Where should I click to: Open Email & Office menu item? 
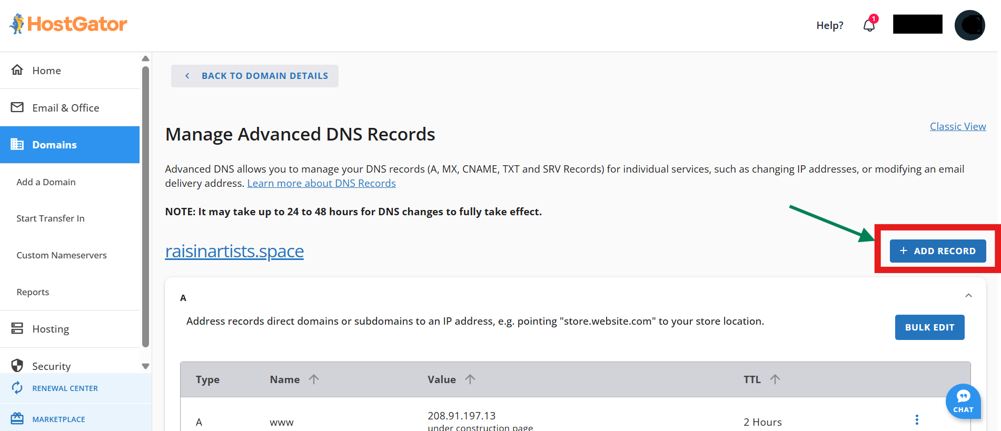[x=70, y=107]
